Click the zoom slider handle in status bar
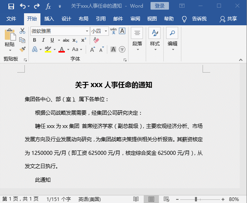Viewport: 247px width, 203px height. tap(196, 199)
